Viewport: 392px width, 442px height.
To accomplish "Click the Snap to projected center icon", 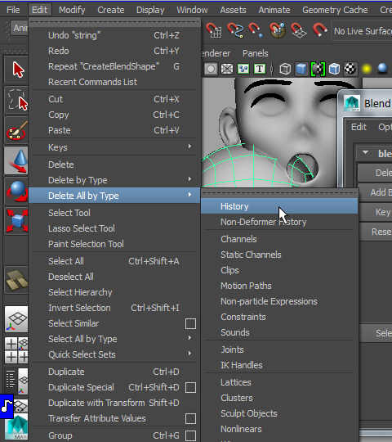I will [278, 30].
